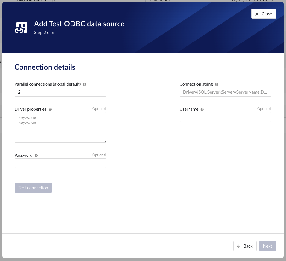Image resolution: width=286 pixels, height=261 pixels.
Task: Click the 'Connection string' label
Action: pyautogui.click(x=196, y=84)
